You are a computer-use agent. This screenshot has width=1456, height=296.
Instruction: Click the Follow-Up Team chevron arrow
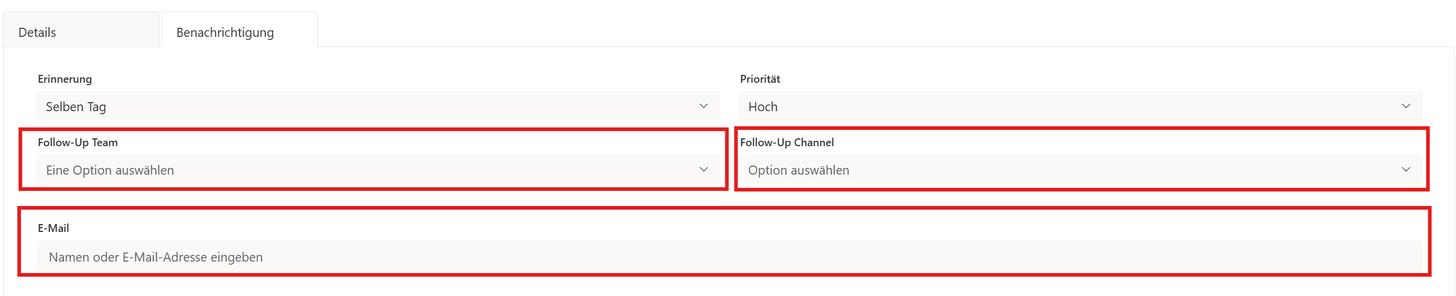(x=704, y=170)
